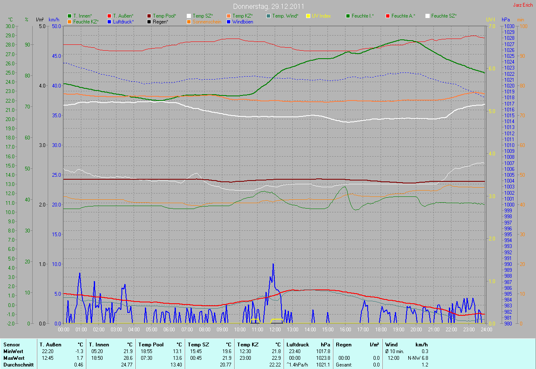The height and width of the screenshot is (369, 536).
Task: Click the Jarz Erich text in corner
Action: tap(521, 5)
